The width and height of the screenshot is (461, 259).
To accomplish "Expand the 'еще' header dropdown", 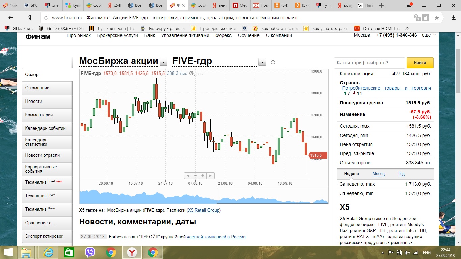I will click(429, 35).
